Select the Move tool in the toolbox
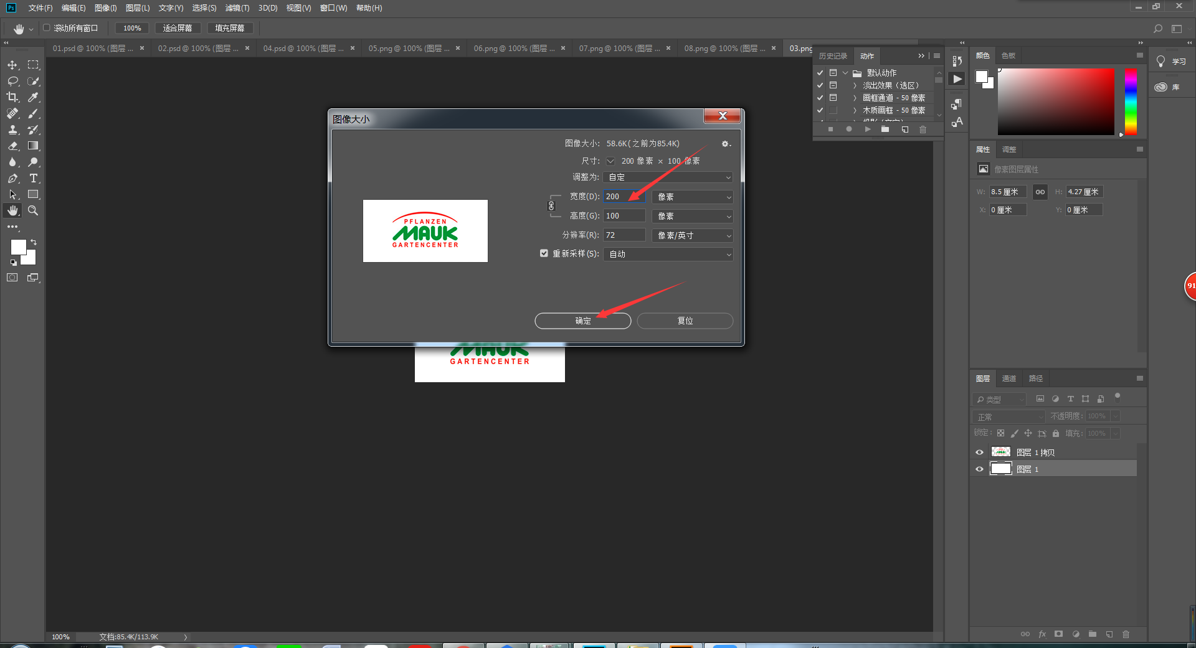Viewport: 1196px width, 648px height. tap(12, 65)
